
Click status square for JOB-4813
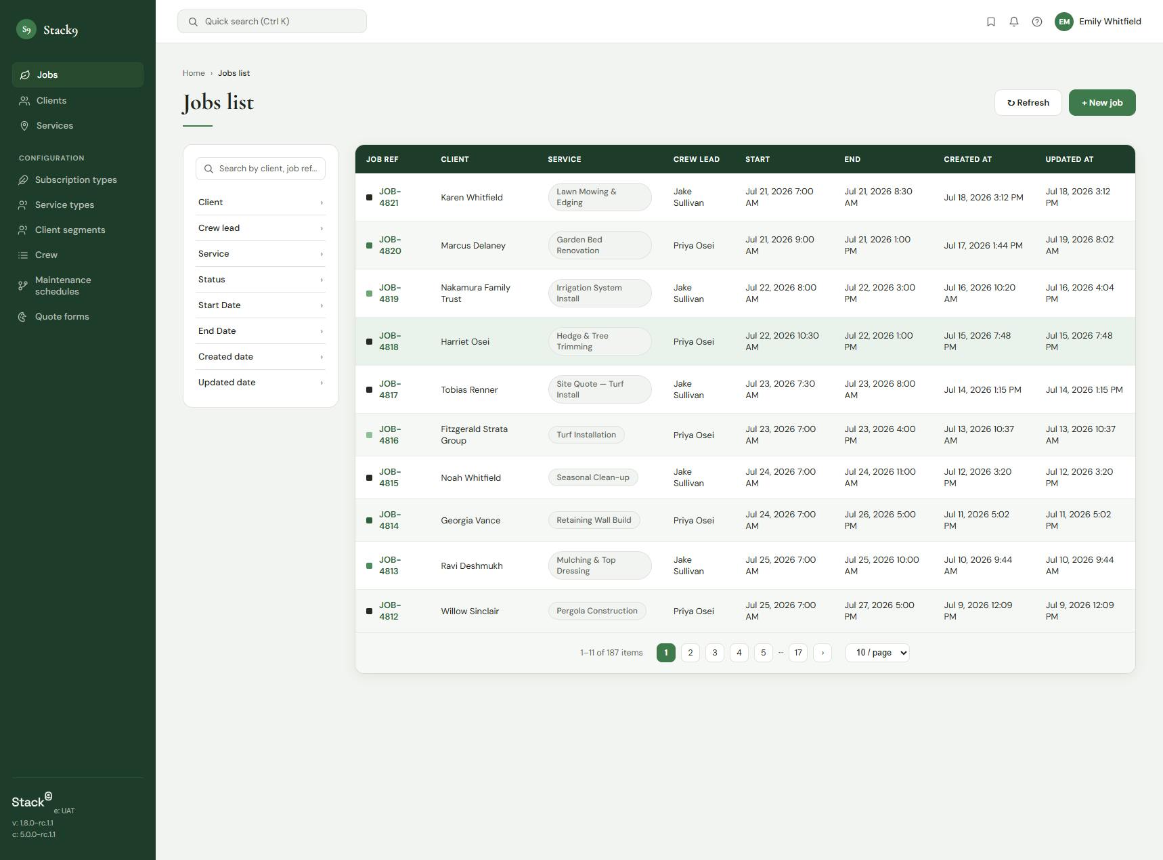[369, 566]
